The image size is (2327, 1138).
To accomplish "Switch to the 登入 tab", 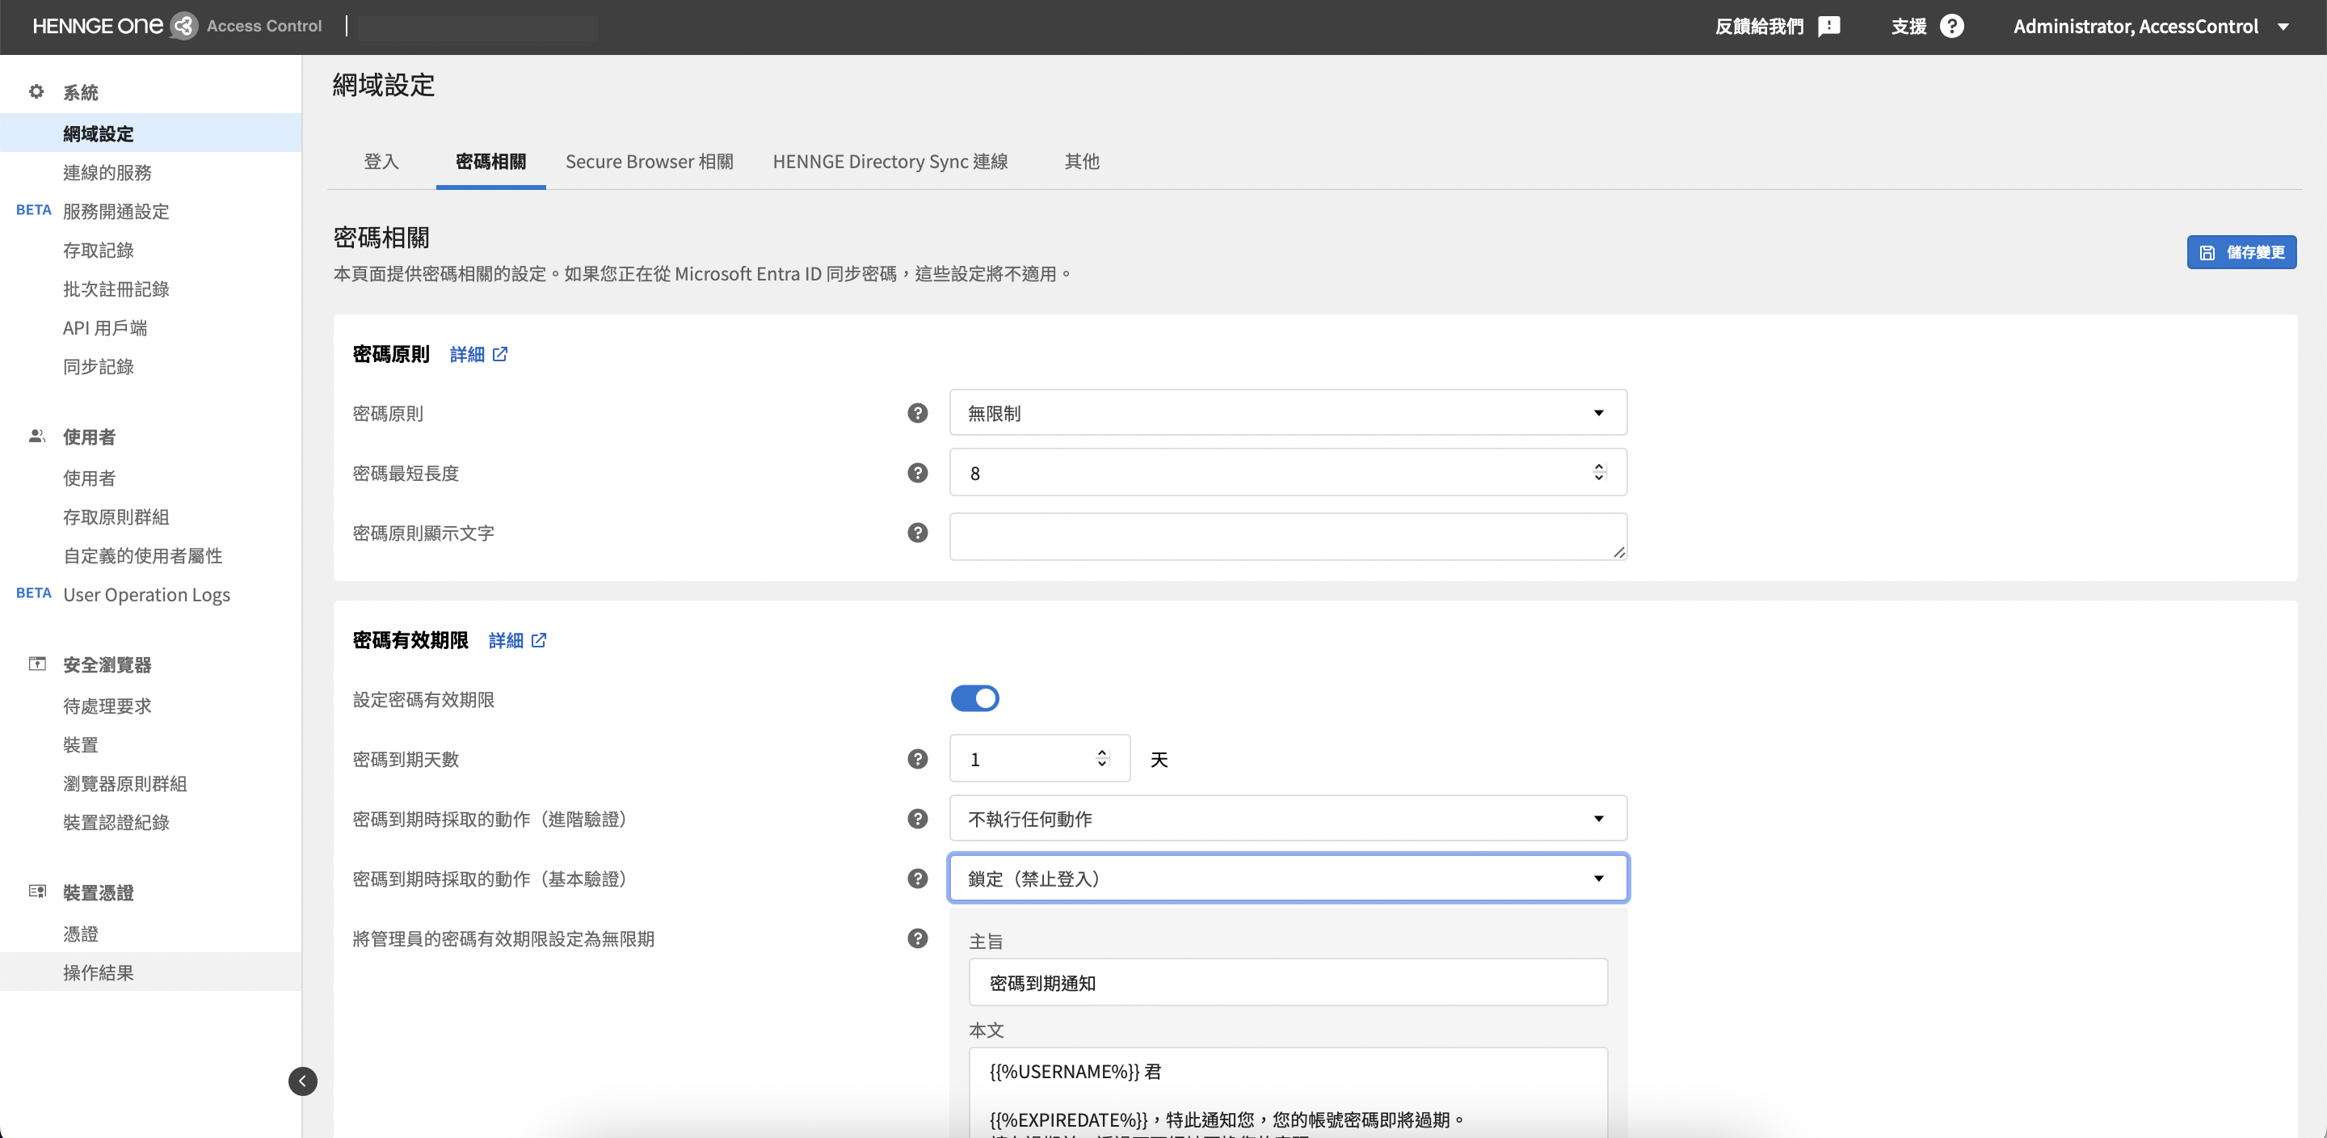I will pos(381,161).
